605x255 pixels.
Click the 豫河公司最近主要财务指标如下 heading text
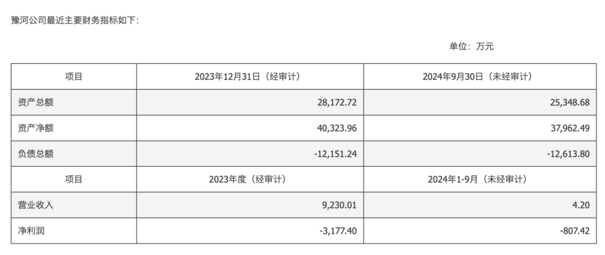coord(75,20)
